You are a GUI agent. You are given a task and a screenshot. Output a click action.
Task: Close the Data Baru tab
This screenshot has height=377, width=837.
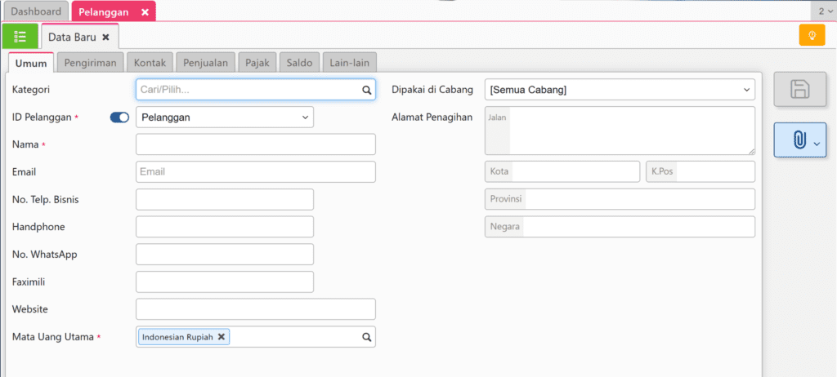tap(105, 37)
